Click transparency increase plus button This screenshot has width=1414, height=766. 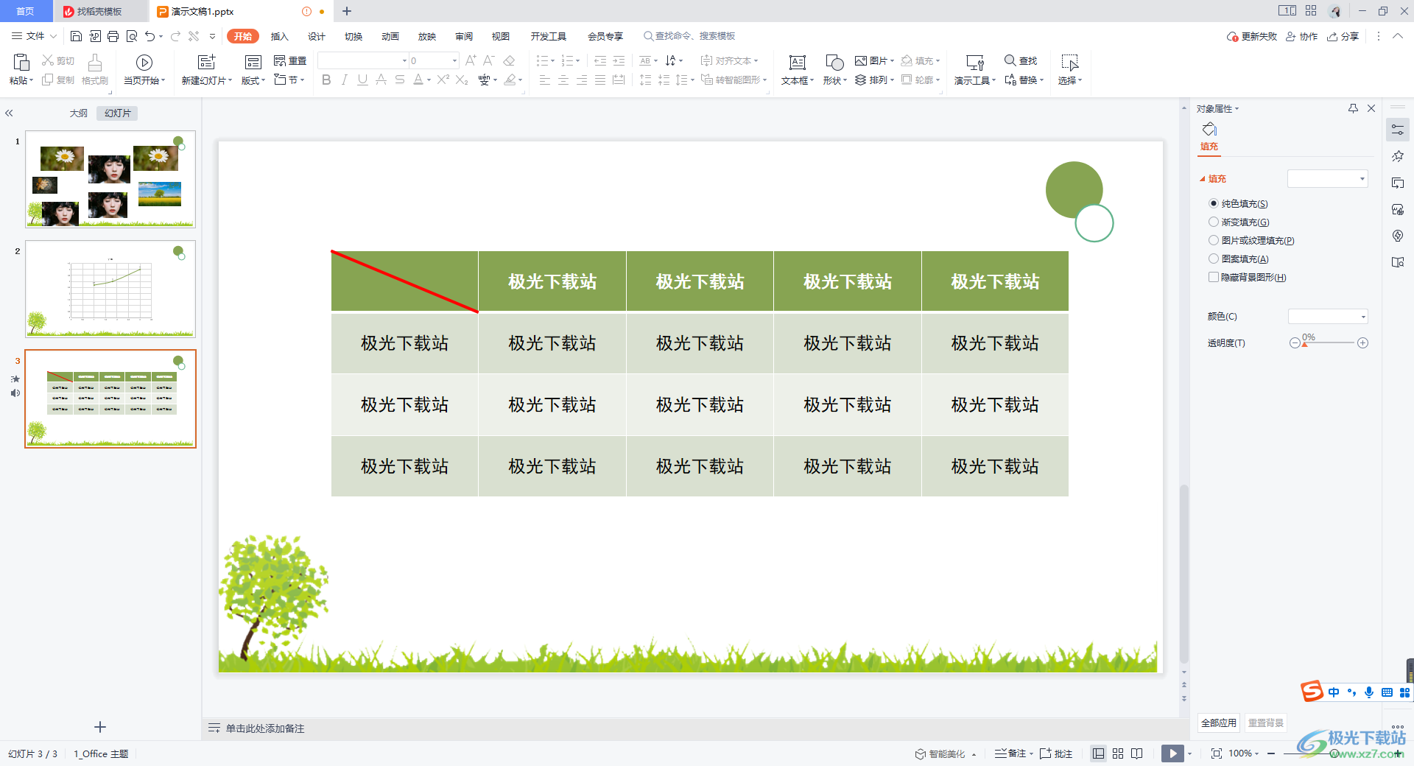pos(1363,343)
